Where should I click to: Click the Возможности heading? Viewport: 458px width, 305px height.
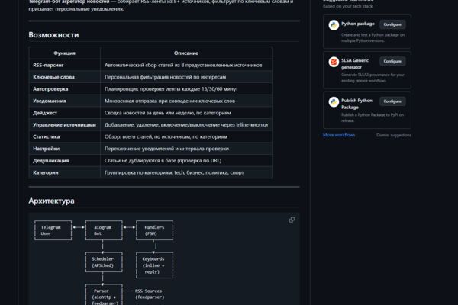pyautogui.click(x=53, y=35)
